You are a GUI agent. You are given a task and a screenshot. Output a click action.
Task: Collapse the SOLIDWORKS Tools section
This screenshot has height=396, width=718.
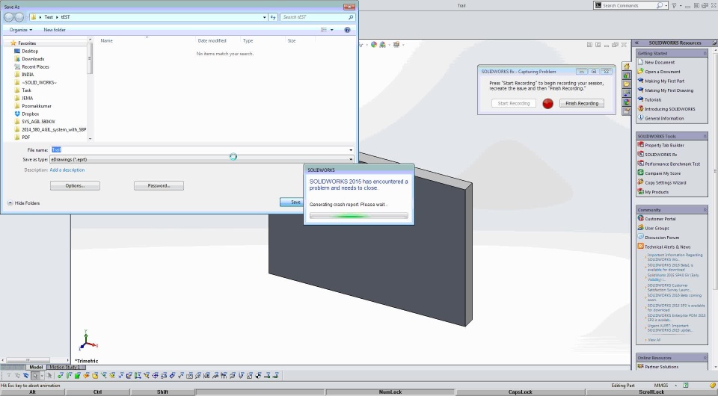click(705, 136)
